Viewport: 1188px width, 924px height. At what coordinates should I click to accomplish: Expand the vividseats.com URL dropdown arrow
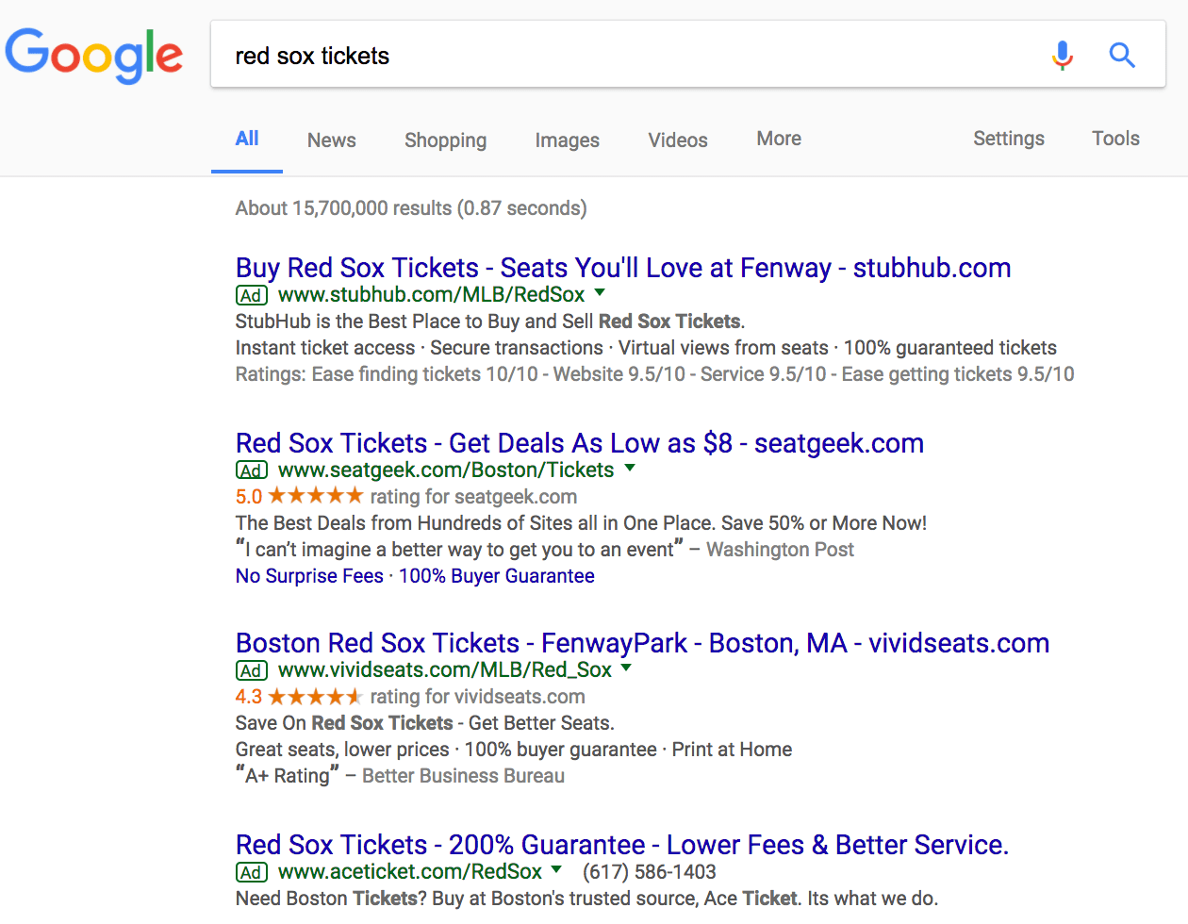click(x=627, y=668)
